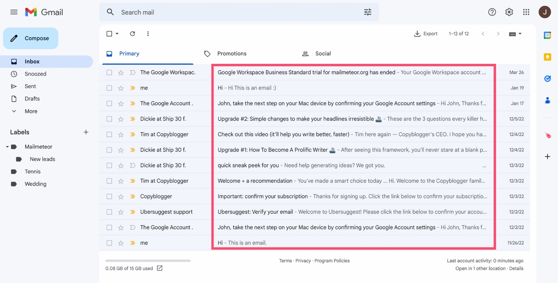Image resolution: width=558 pixels, height=283 pixels.
Task: Switch to the Social tab
Action: point(317,54)
